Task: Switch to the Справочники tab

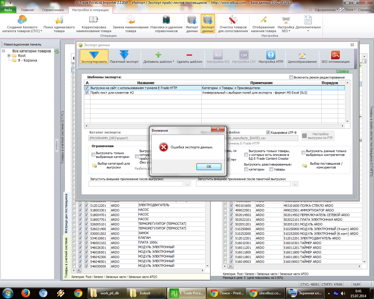Action: coord(53,10)
